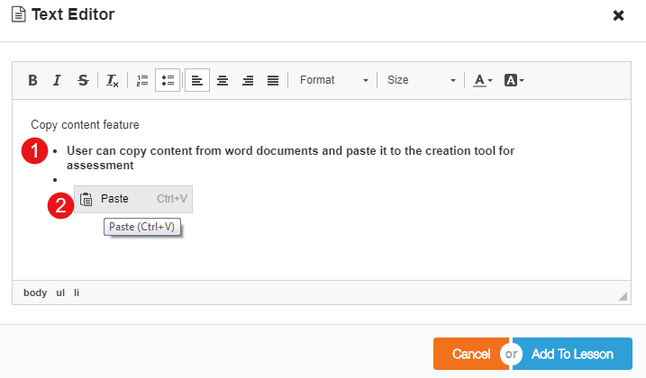The height and width of the screenshot is (378, 646).
Task: Align text to the right
Action: click(248, 80)
